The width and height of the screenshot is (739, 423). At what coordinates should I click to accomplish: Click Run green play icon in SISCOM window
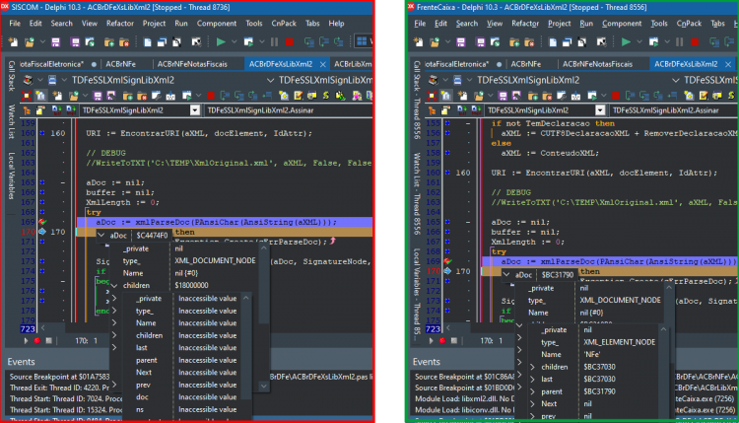pyautogui.click(x=221, y=42)
